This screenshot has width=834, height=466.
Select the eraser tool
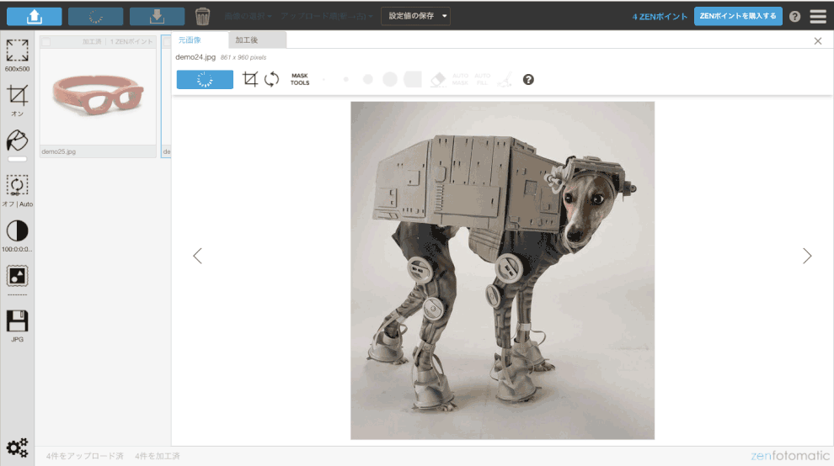[438, 80]
